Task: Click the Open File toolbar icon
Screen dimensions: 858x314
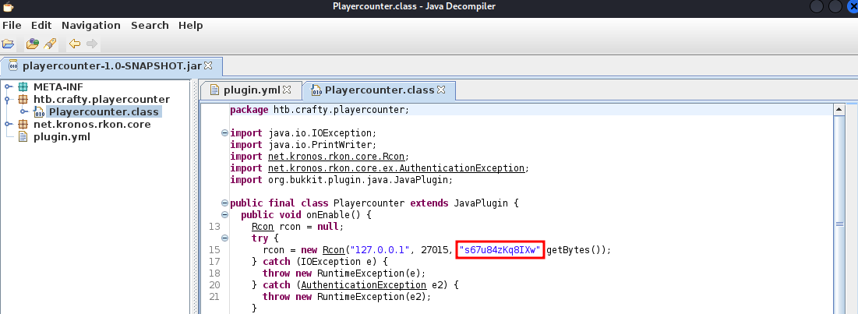Action: (9, 44)
